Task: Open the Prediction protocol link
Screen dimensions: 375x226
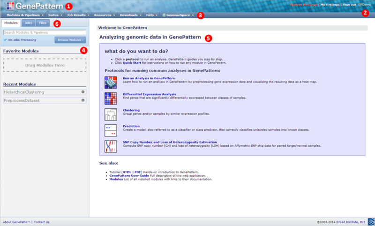Action: tap(131, 126)
